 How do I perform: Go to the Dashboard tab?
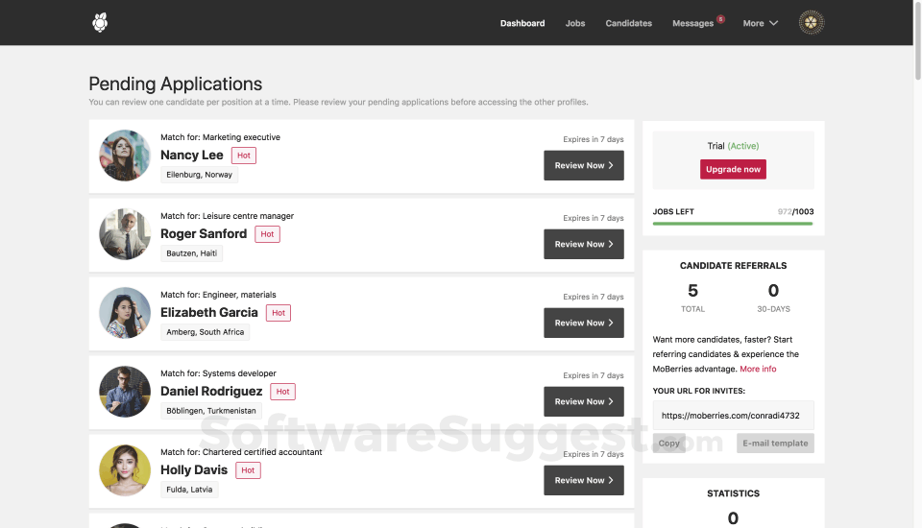coord(522,23)
